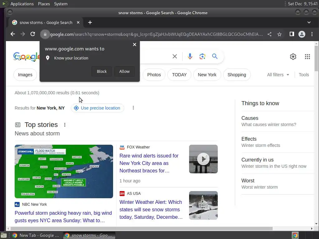Open a new tab with plus button

90,22
